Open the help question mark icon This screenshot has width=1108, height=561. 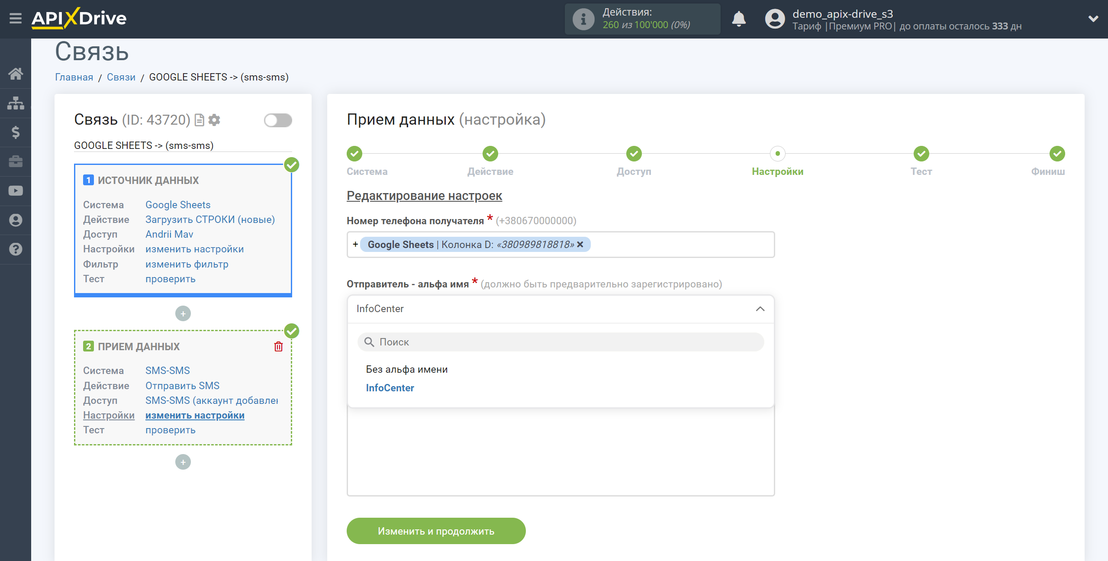(16, 249)
